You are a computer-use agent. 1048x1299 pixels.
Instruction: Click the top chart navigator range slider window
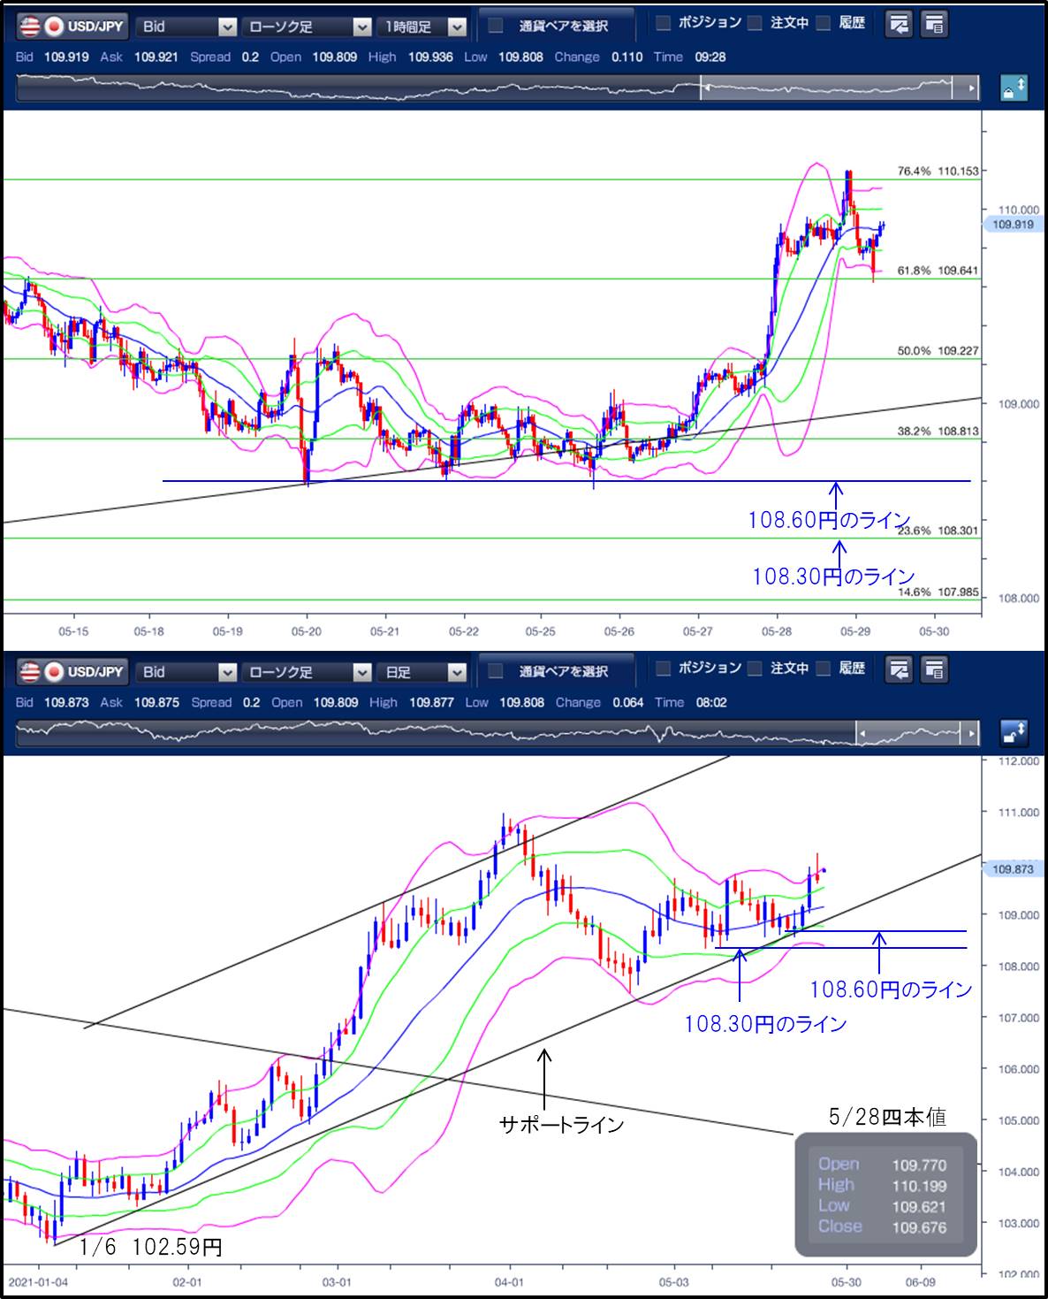(x=826, y=88)
